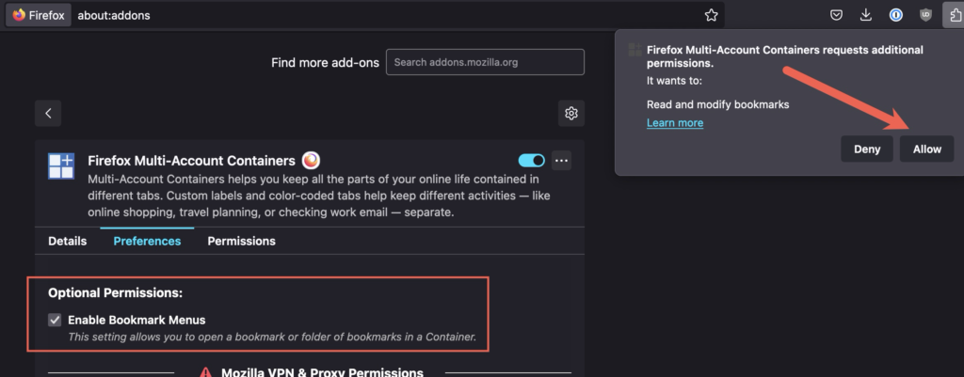The image size is (964, 377).
Task: Allow the requested bookmark permissions
Action: click(x=926, y=149)
